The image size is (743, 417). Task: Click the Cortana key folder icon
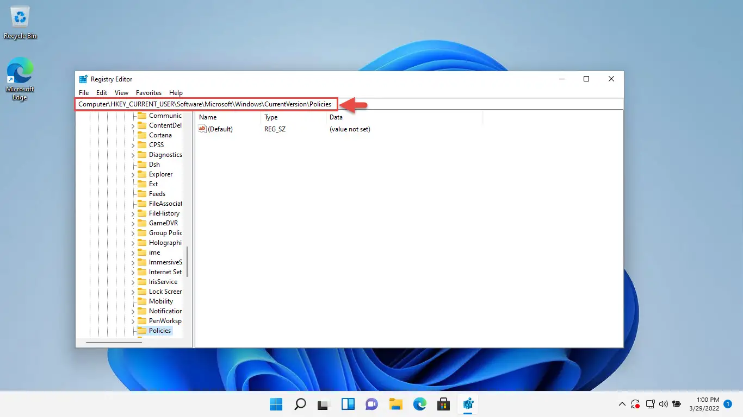[x=142, y=135]
